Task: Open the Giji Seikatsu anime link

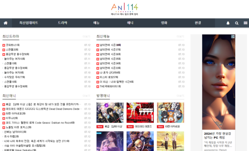Action: click(20, 150)
